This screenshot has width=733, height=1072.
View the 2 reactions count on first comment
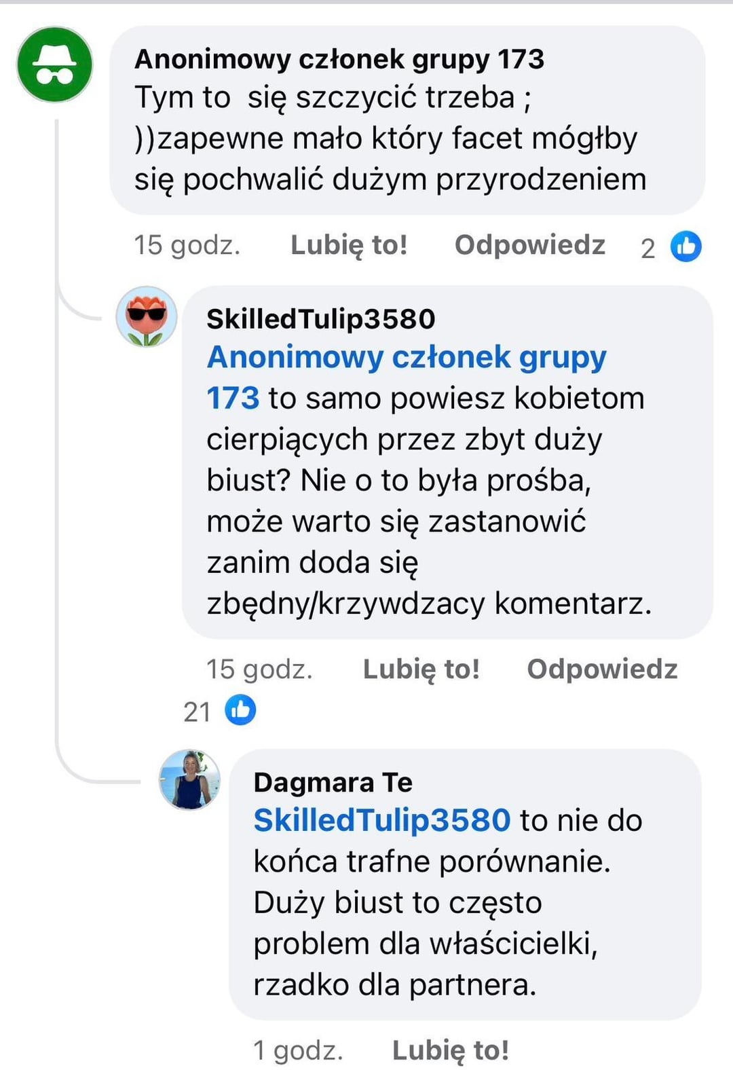tap(648, 248)
